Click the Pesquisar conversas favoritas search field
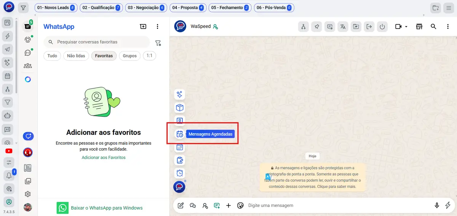This screenshot has width=457, height=216. point(97,42)
